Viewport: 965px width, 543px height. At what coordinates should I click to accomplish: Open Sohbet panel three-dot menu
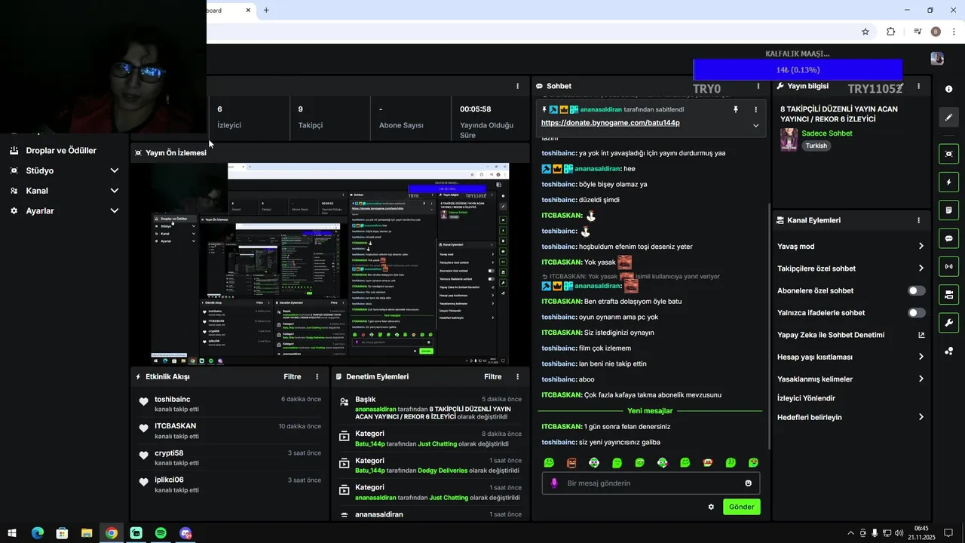point(758,86)
